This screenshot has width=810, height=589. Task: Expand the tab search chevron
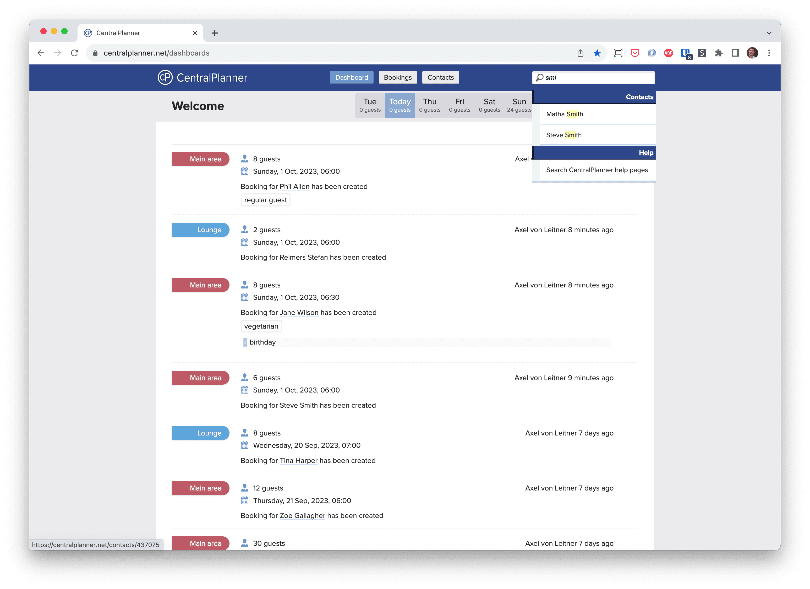coord(769,33)
